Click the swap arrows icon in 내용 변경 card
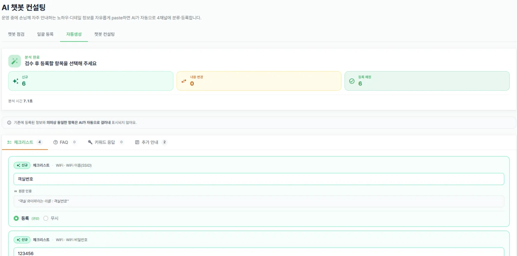The image size is (517, 256). (184, 81)
